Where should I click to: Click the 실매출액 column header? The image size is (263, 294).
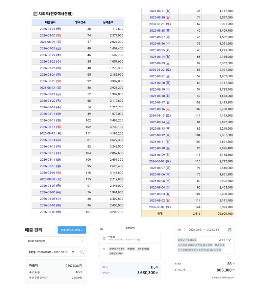pyautogui.click(x=108, y=22)
